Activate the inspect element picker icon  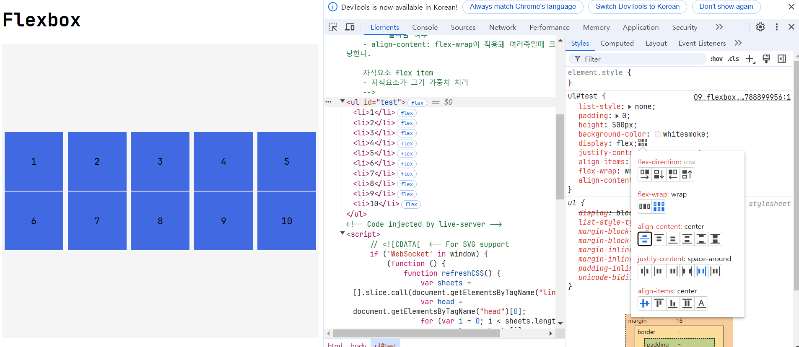333,27
